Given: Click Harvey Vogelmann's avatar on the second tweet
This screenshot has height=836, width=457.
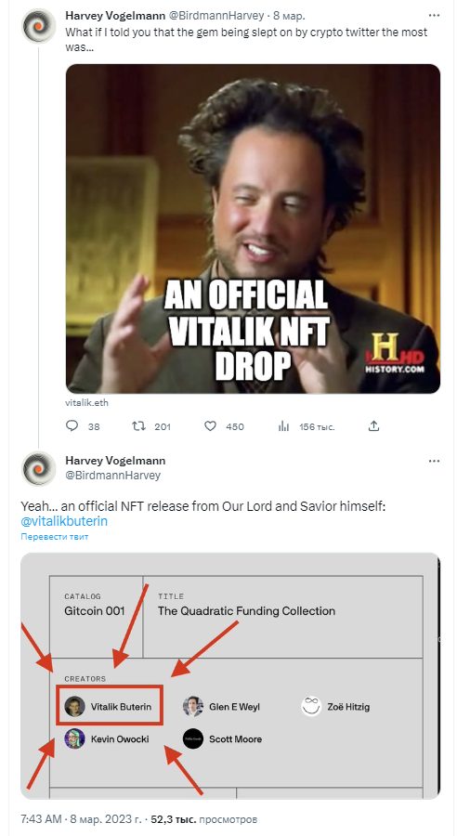Looking at the screenshot, I should coord(38,469).
